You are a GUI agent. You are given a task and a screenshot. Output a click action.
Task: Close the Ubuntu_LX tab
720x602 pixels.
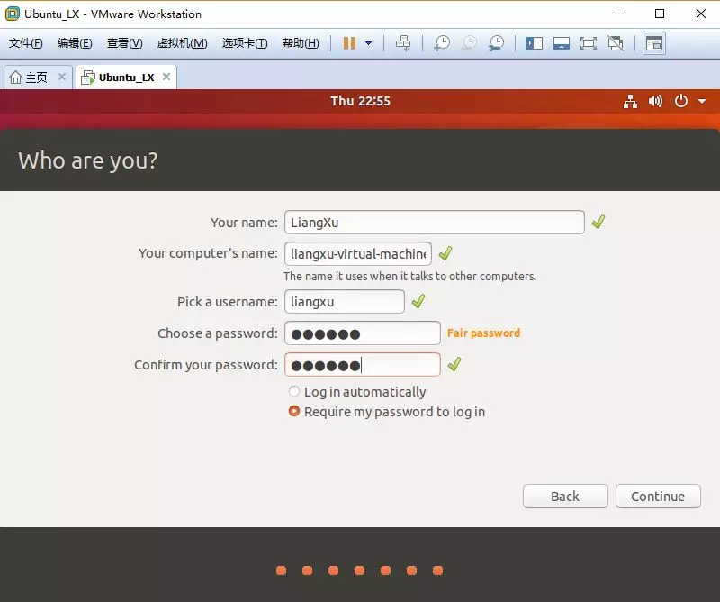[166, 77]
